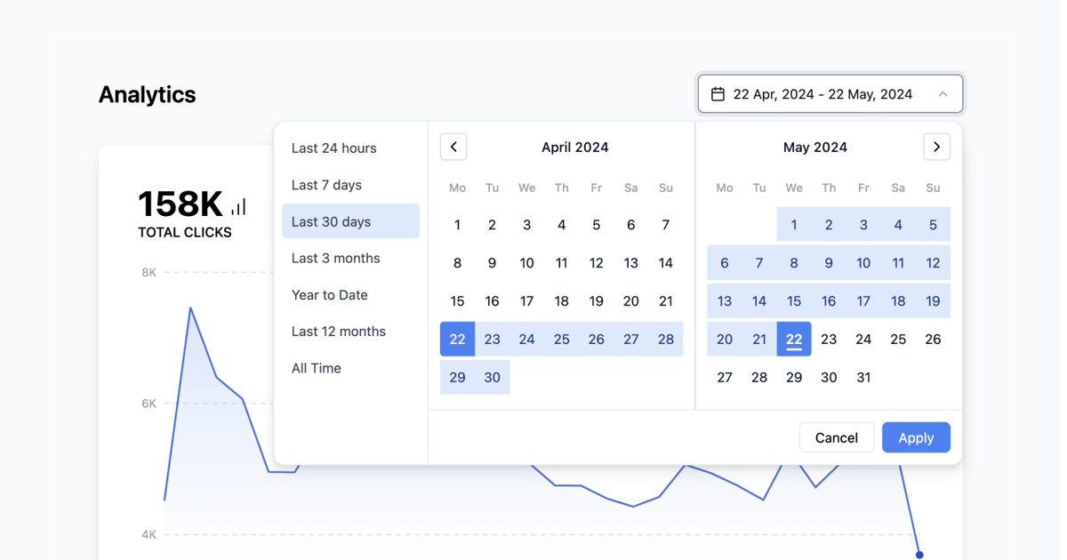This screenshot has width=1067, height=560.
Task: Select the Last 12 months preset
Action: (x=350, y=331)
